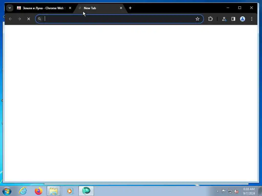
Task: Open Action Center flag icon
Action: pyautogui.click(x=224, y=191)
